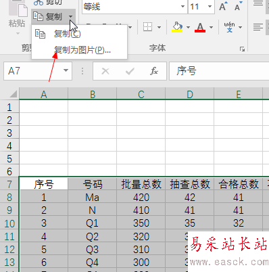Screen dimensions: 269x272
Task: Select row 1 header
Action: pyautogui.click(x=9, y=107)
